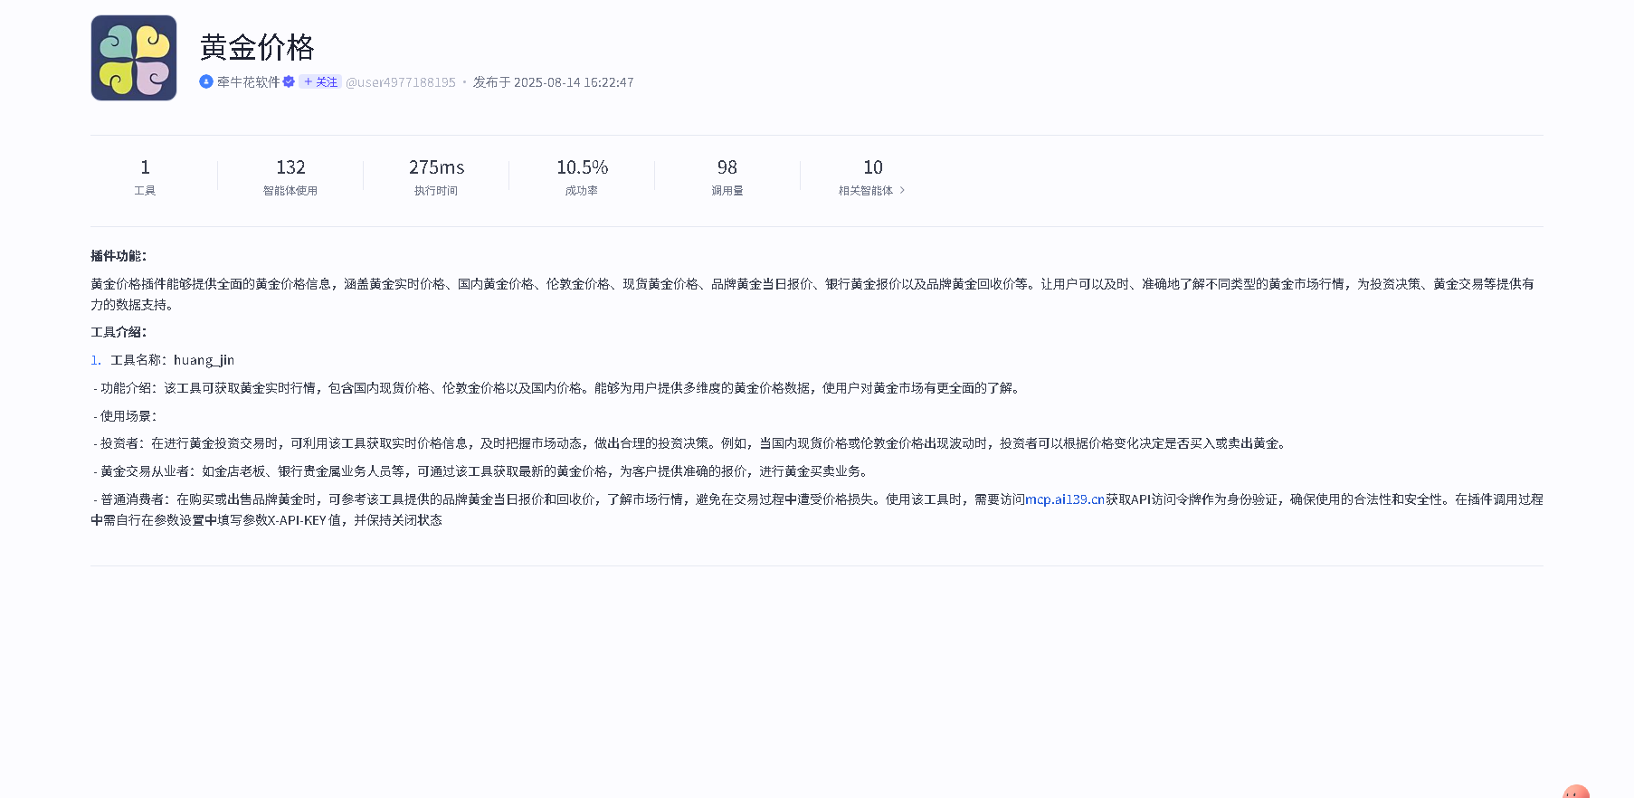Image resolution: width=1634 pixels, height=798 pixels.
Task: Click the verified badge next to 牵牛花软件
Action: pos(289,81)
